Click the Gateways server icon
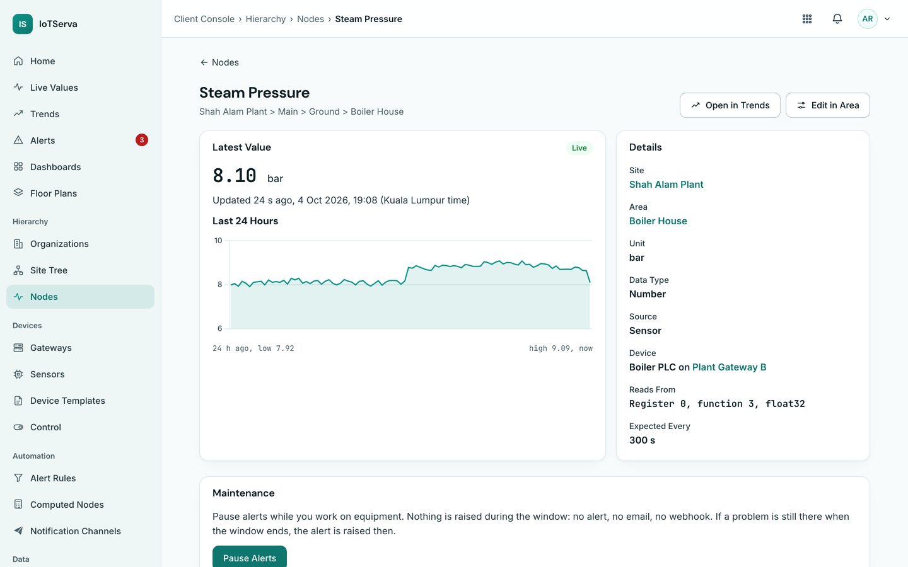908x567 pixels. 18,348
